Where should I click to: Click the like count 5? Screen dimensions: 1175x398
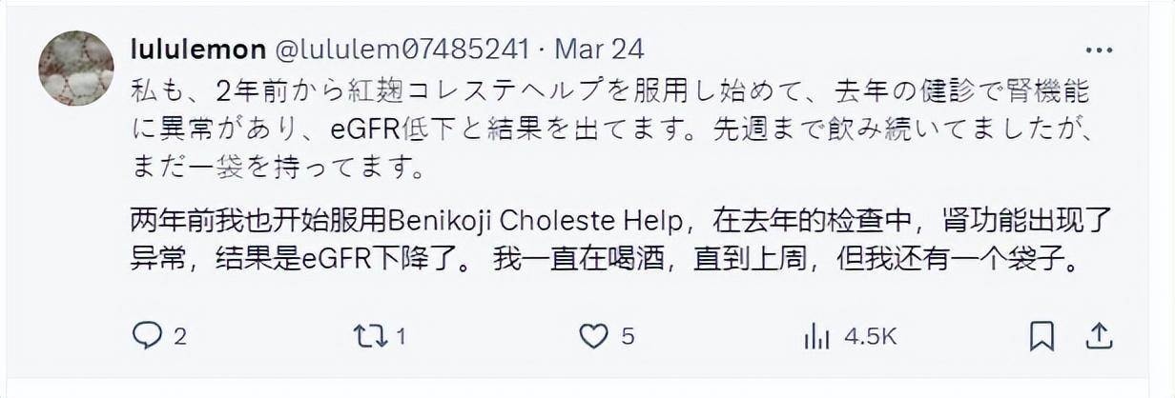click(x=628, y=336)
